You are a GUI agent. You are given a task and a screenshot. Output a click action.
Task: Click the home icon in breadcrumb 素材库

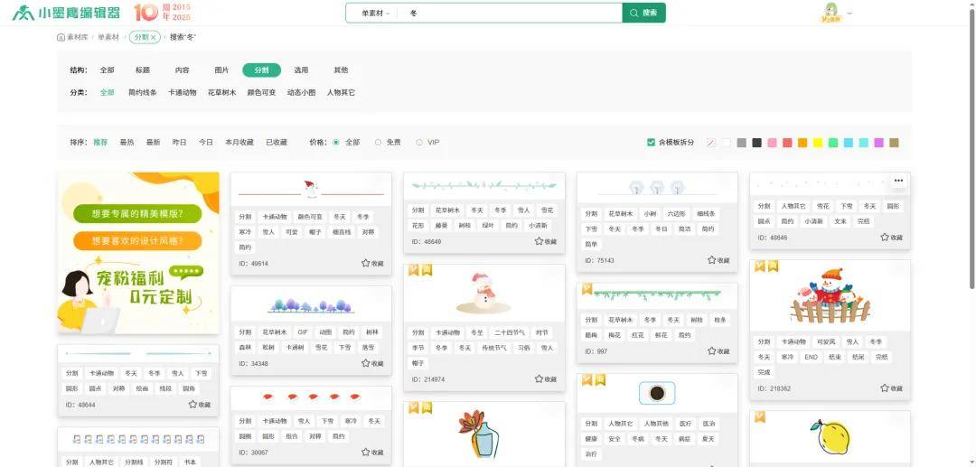coord(61,37)
